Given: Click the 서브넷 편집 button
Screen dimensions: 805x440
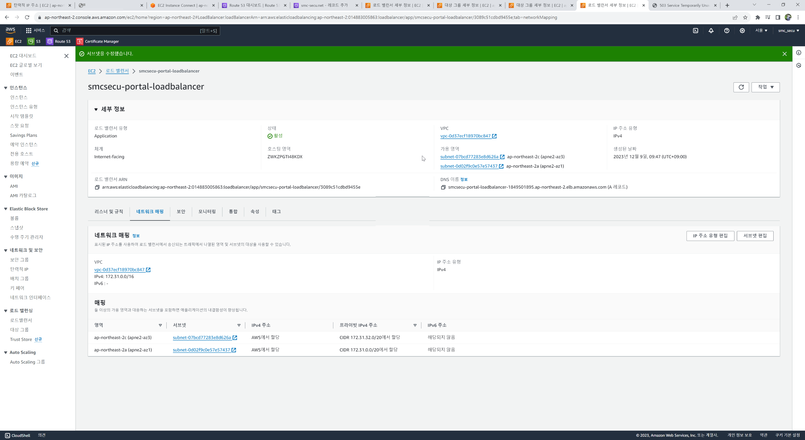Looking at the screenshot, I should 755,236.
